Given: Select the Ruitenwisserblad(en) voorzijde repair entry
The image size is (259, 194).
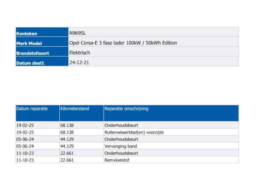Looking at the screenshot, I should tap(134, 132).
